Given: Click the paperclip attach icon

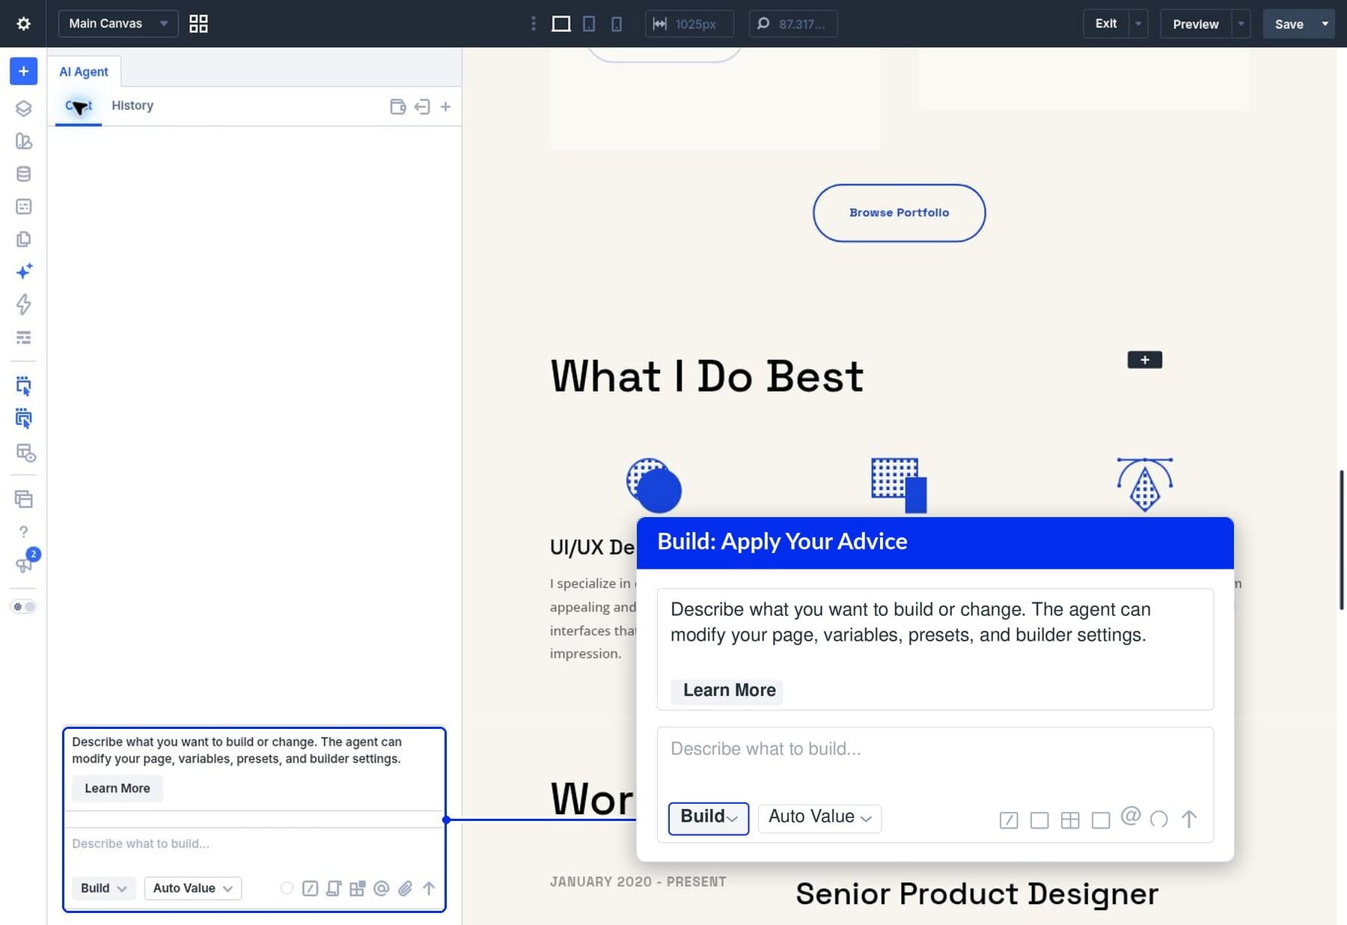Looking at the screenshot, I should pos(405,888).
